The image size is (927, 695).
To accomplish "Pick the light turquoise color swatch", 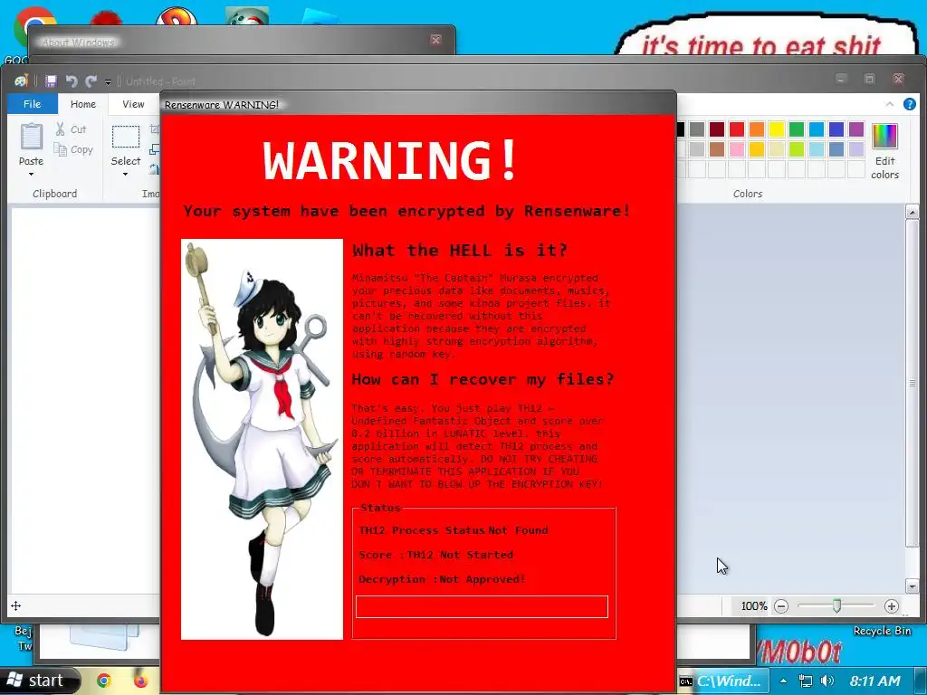I will pos(817,149).
